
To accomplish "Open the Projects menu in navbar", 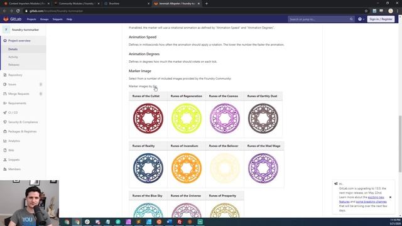I will [x=31, y=19].
